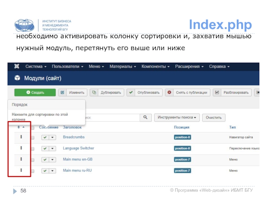The width and height of the screenshot is (268, 201).
Task: Click the drag handle for the Language Switcher row
Action: coord(21,148)
